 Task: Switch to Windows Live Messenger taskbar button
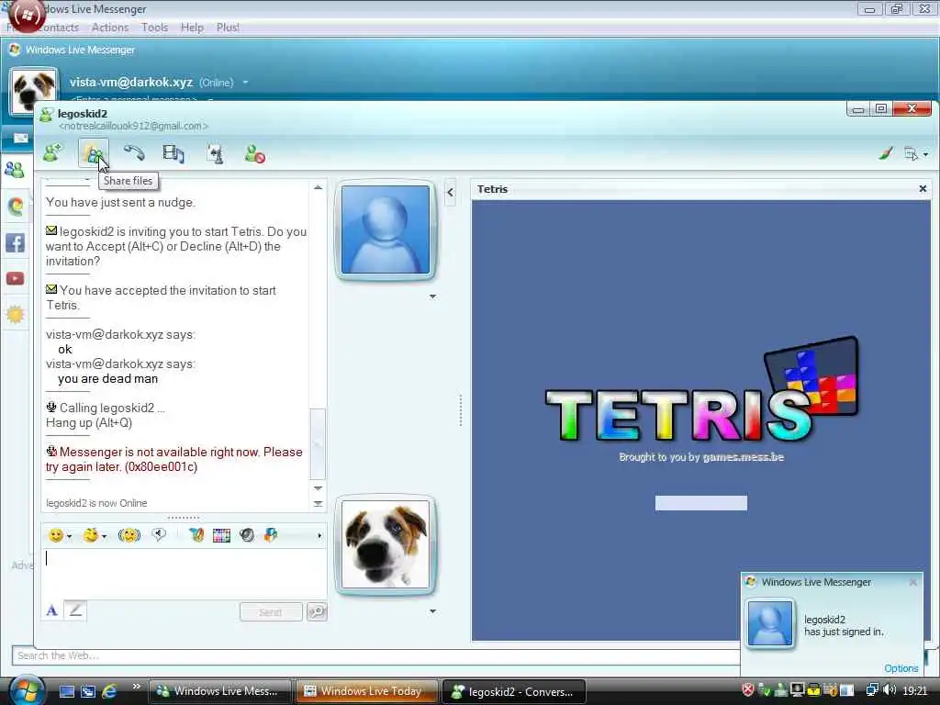click(219, 691)
